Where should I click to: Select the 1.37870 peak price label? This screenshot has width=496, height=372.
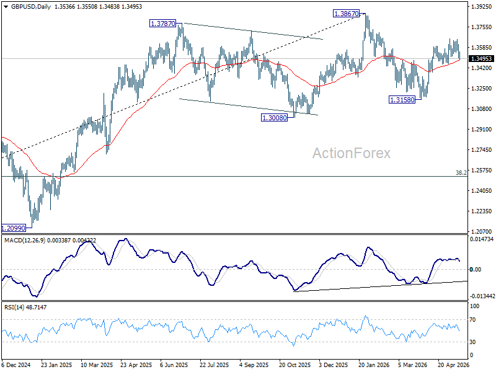click(x=163, y=24)
